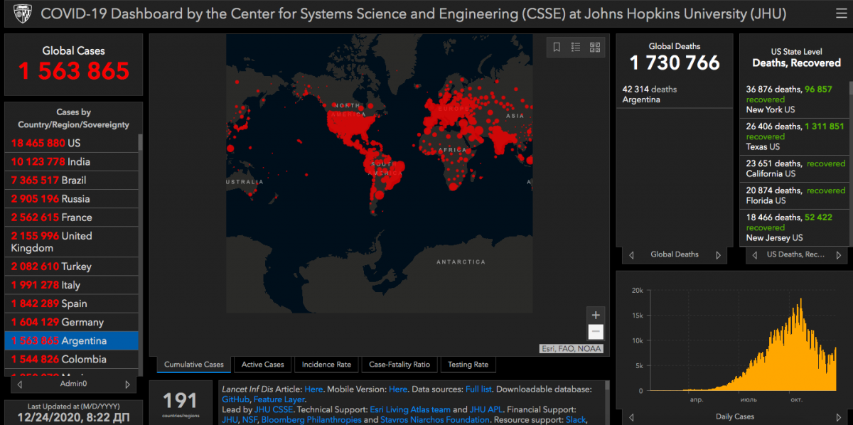Go to next Admin0 list page

click(127, 384)
